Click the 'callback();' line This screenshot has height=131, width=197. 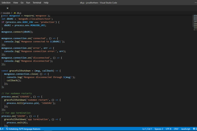click(x=14, y=80)
